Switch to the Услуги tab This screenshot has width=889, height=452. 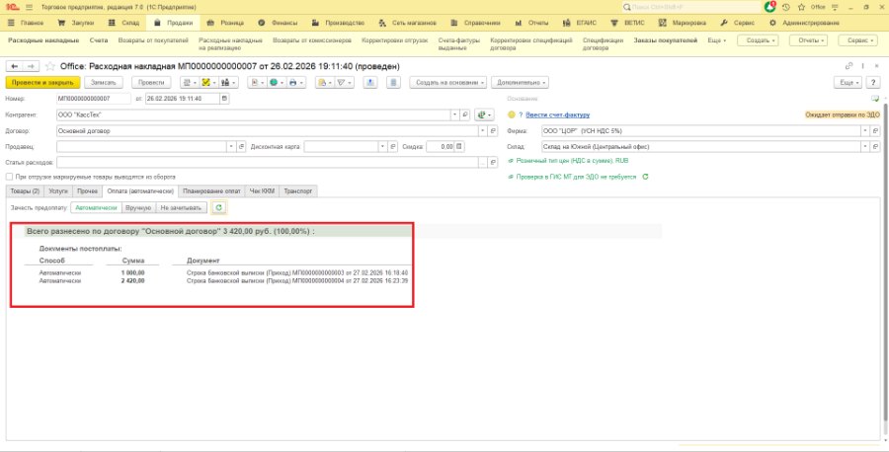58,191
